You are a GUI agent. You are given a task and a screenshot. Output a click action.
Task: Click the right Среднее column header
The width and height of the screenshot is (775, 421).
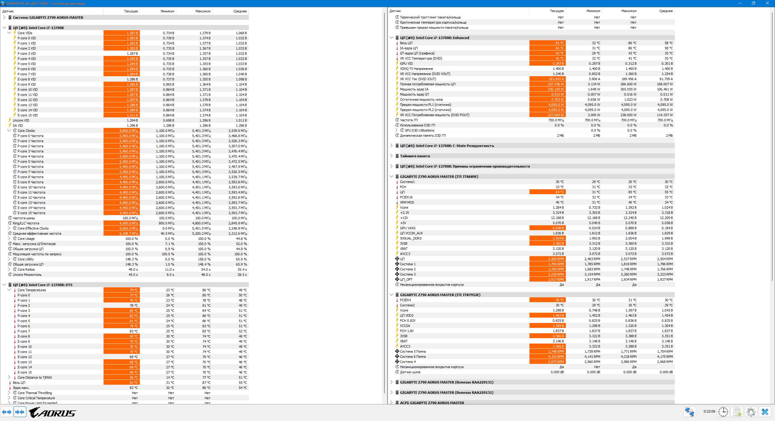[x=666, y=11]
